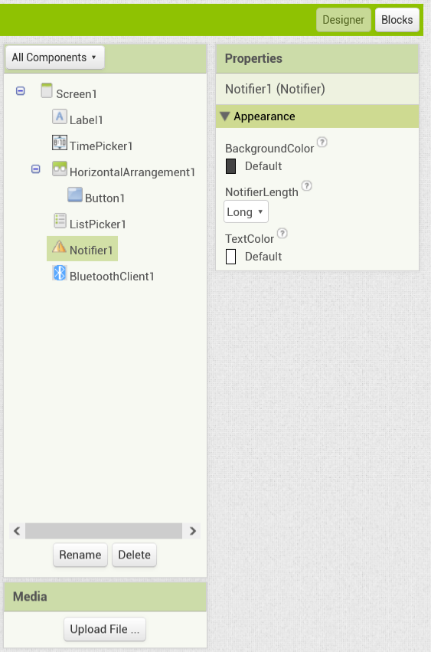Click the BluetoothClient1 Bluetooth icon
Screen dimensions: 431x652
click(x=60, y=273)
